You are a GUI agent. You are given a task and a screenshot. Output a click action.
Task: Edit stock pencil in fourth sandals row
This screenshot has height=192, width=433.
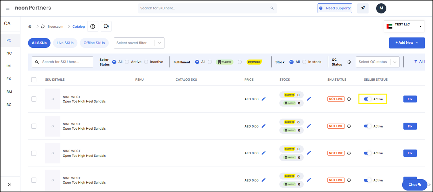click(x=309, y=180)
